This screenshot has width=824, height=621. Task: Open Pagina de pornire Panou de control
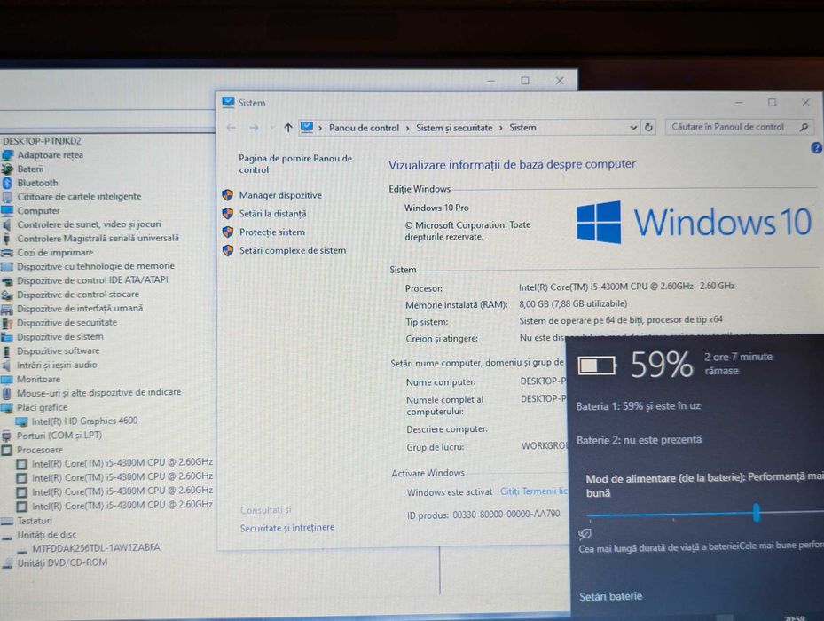(x=295, y=164)
